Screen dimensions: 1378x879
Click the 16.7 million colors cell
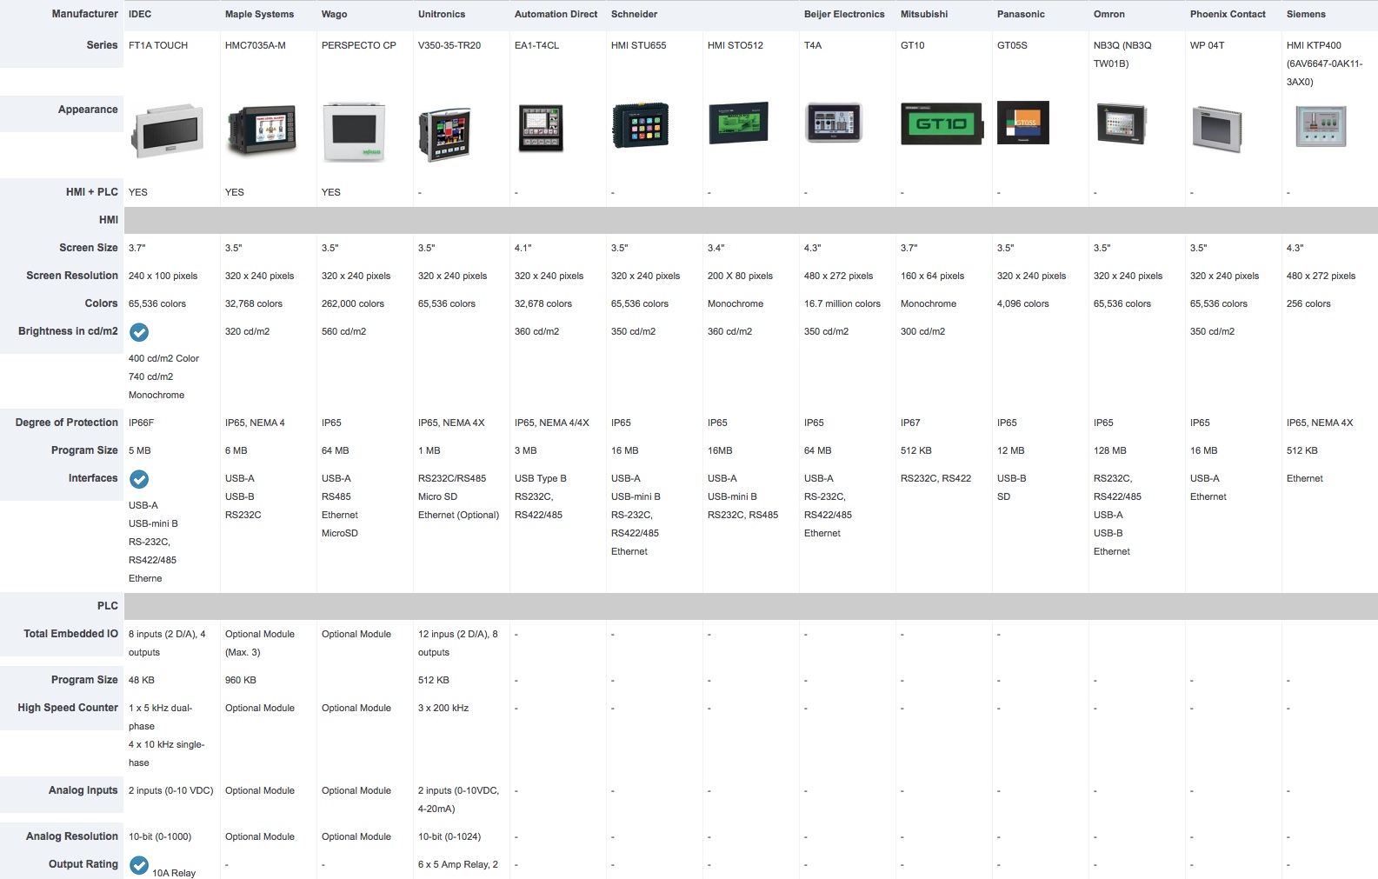[x=842, y=303]
